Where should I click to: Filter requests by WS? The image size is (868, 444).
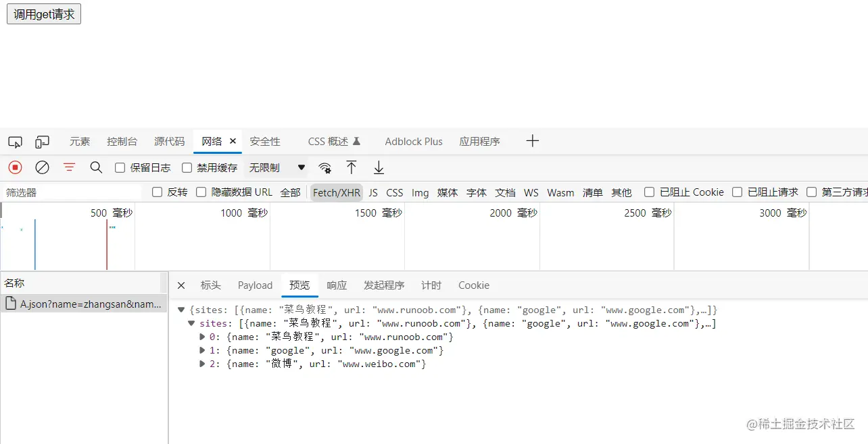[531, 192]
